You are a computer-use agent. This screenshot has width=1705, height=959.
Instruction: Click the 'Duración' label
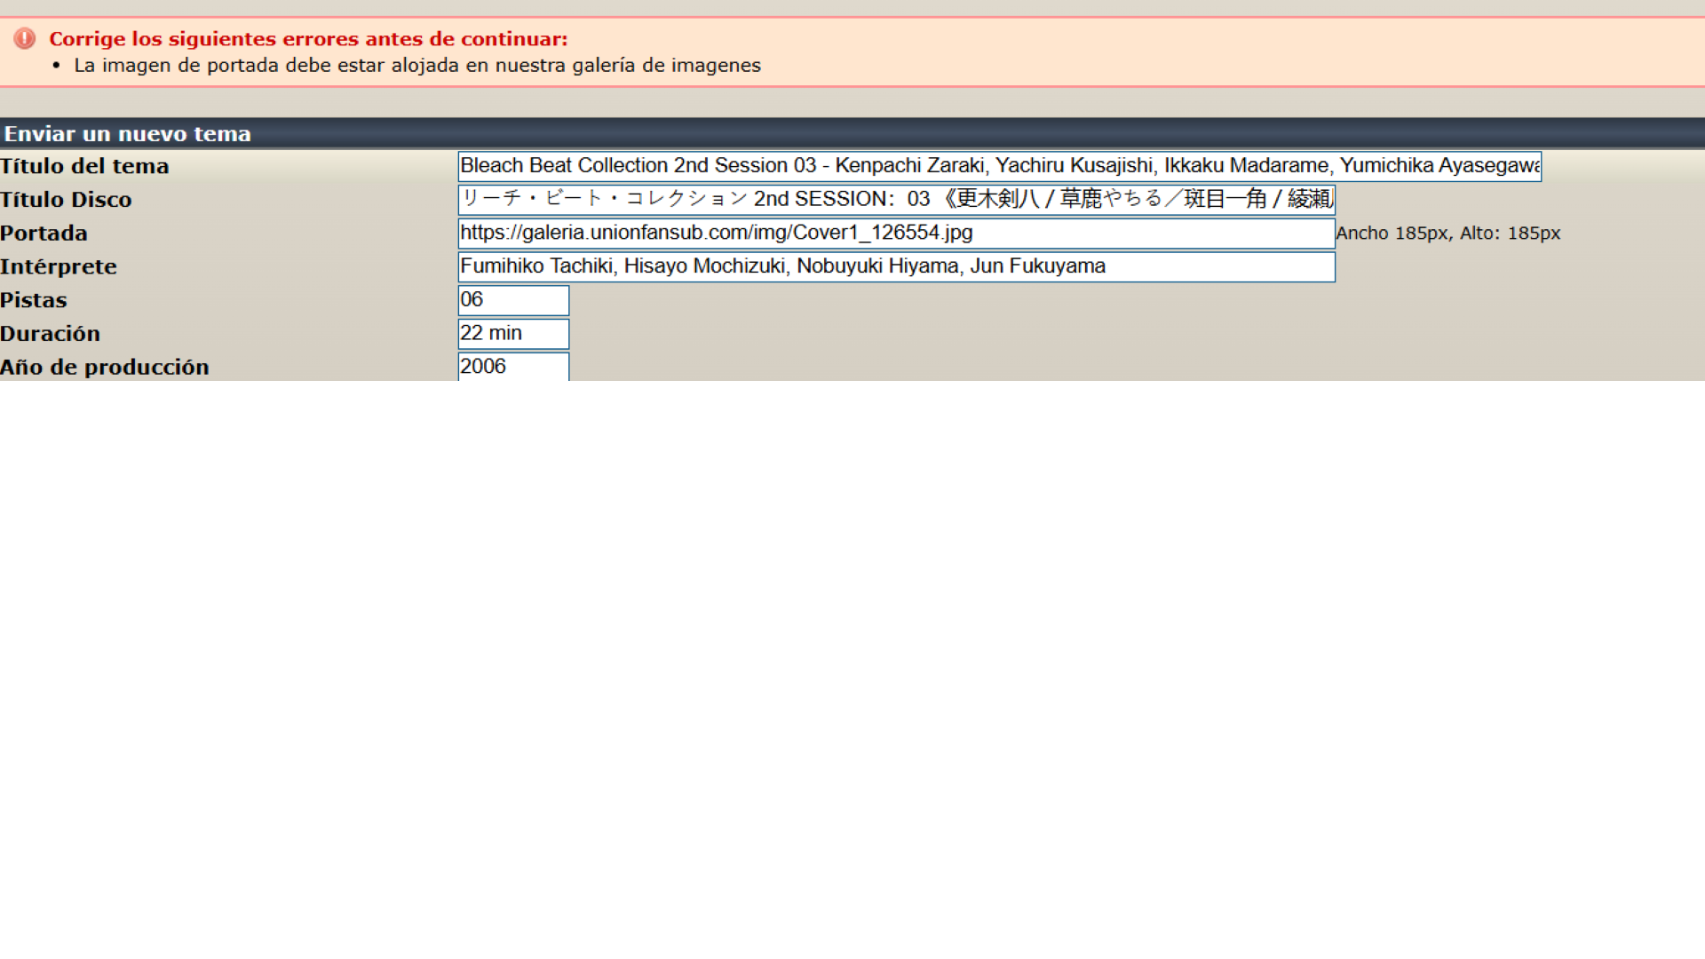pos(51,334)
